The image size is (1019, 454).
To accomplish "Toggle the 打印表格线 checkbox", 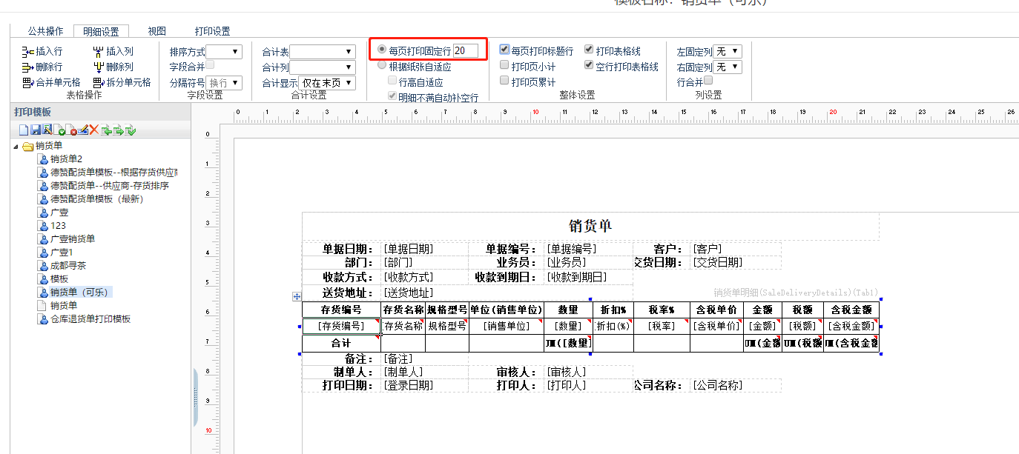I will point(589,50).
